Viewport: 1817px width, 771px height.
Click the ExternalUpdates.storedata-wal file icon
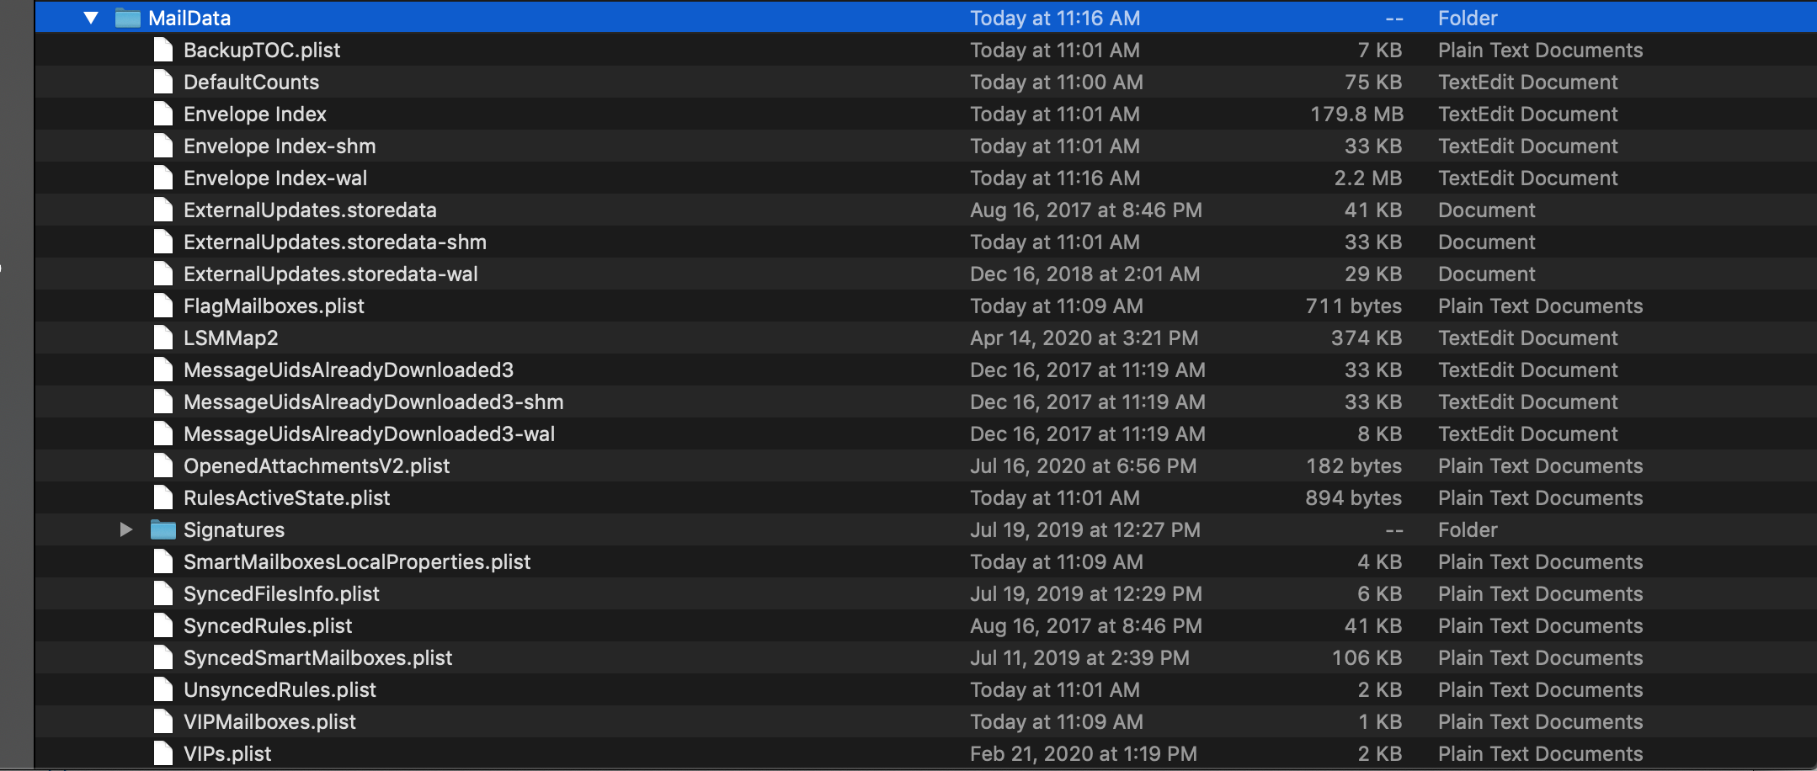coord(163,274)
